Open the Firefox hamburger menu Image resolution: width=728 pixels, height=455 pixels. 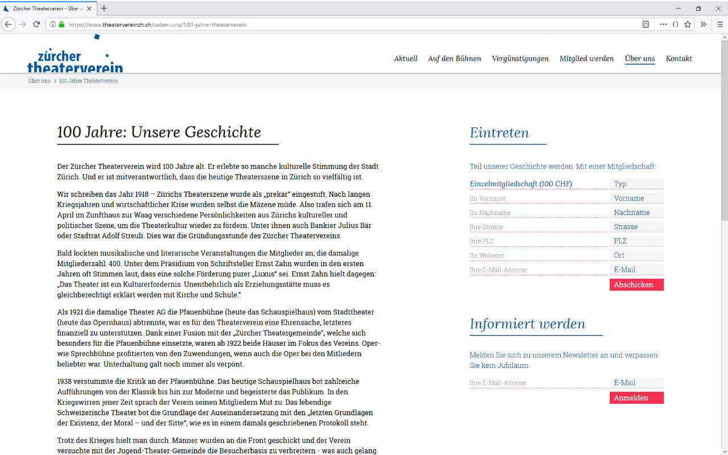[x=719, y=24]
